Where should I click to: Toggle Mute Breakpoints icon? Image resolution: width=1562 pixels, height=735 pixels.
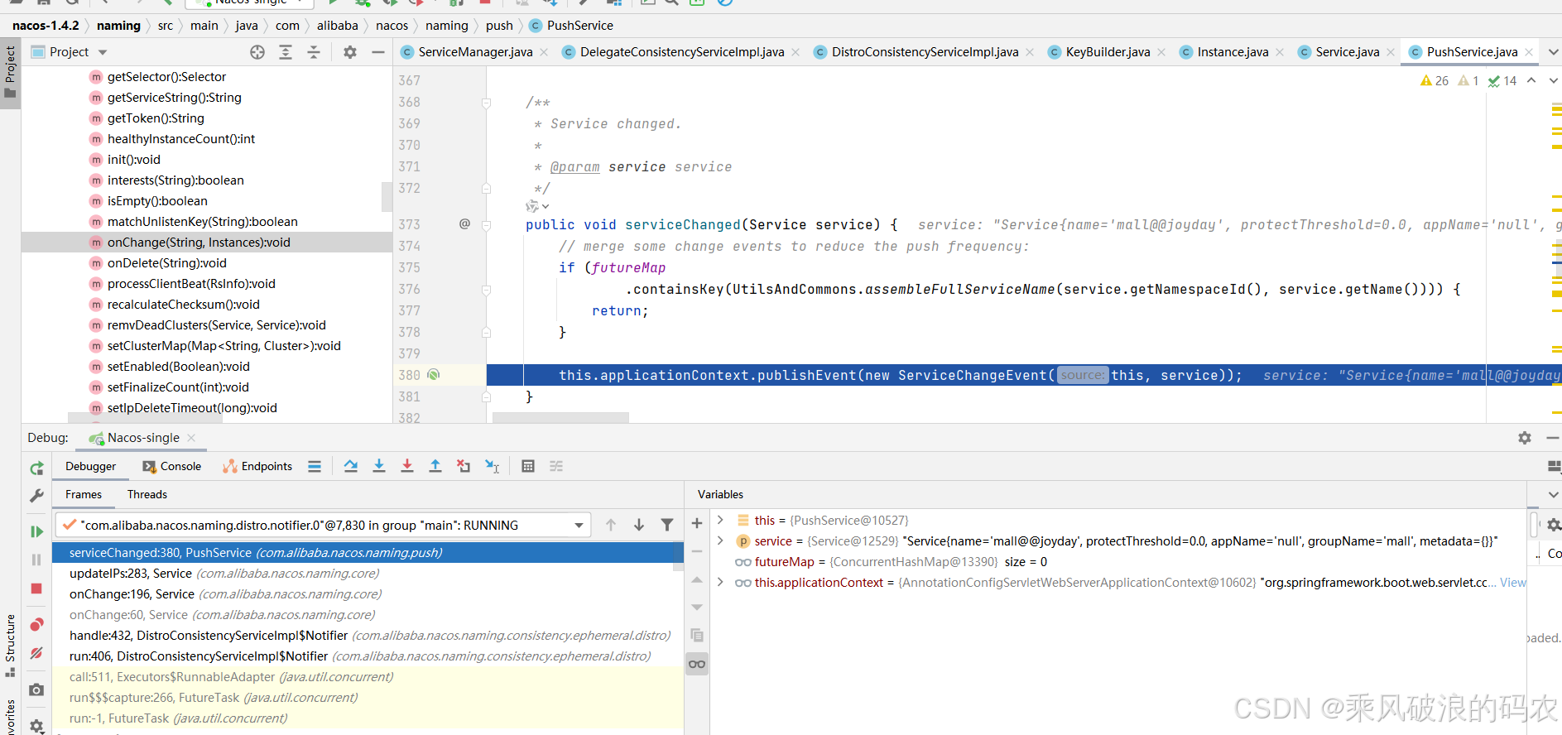click(x=36, y=653)
